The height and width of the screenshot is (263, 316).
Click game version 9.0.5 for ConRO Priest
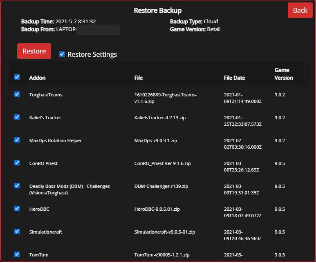click(x=280, y=163)
